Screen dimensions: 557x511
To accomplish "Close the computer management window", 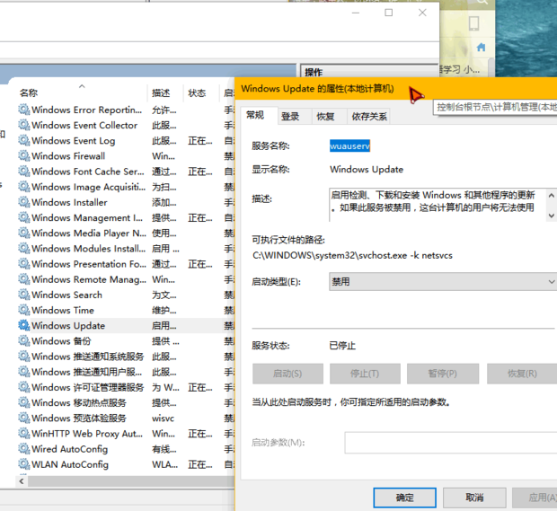I will [422, 13].
